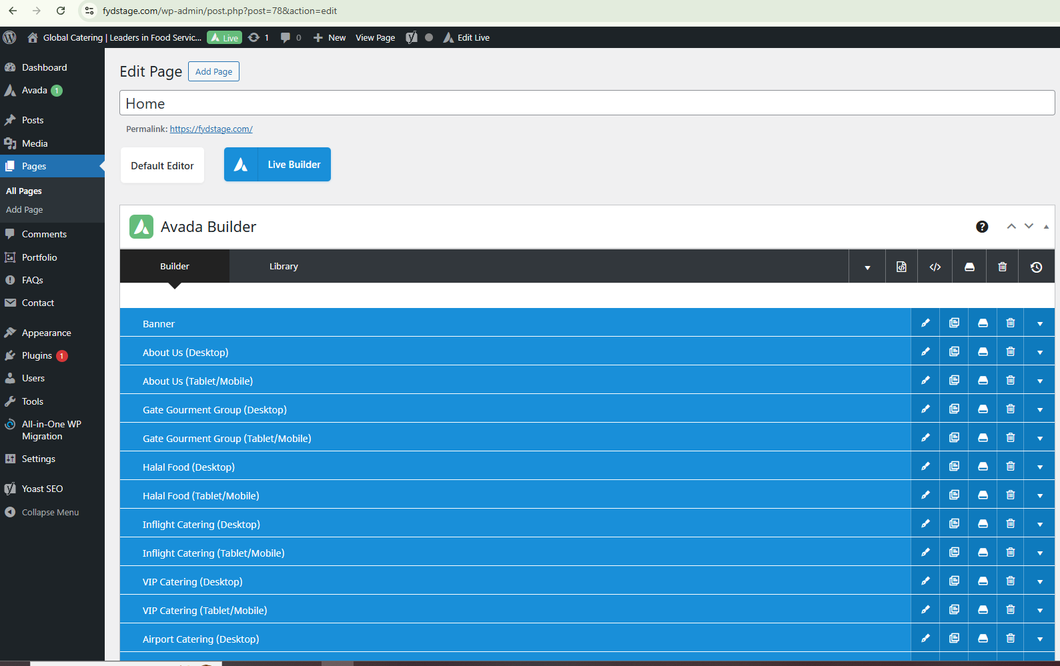Click the code editor toggle icon

point(935,267)
